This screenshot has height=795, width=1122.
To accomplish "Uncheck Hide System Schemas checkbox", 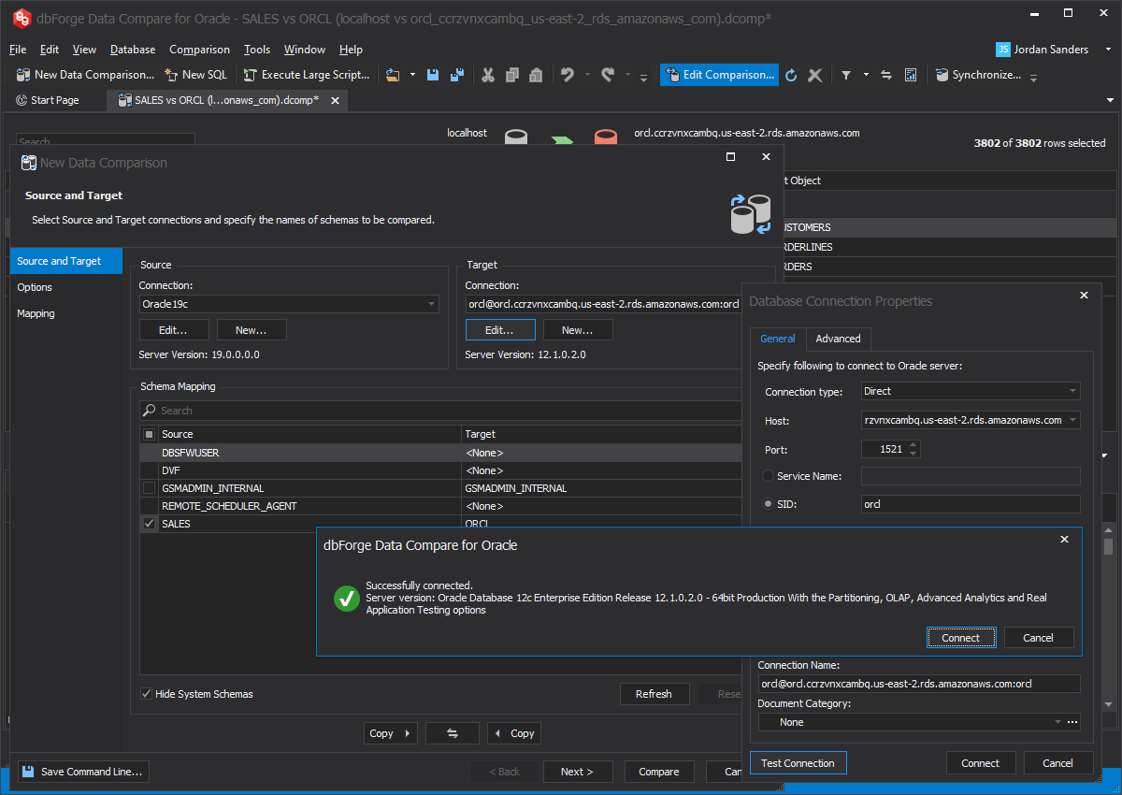I will [x=147, y=694].
